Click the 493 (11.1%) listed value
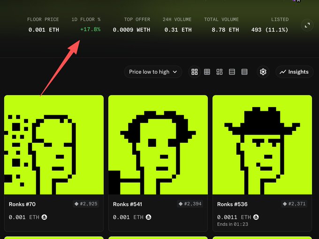Screen dimensions: 319x239 (x=270, y=30)
